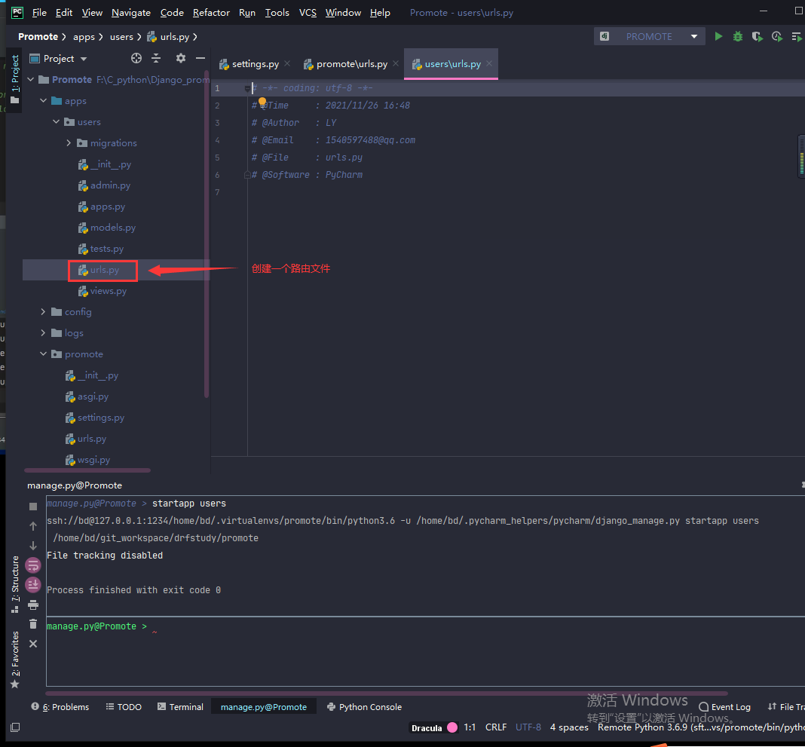Click the 4 spaces indent setting
This screenshot has width=805, height=747.
[569, 727]
